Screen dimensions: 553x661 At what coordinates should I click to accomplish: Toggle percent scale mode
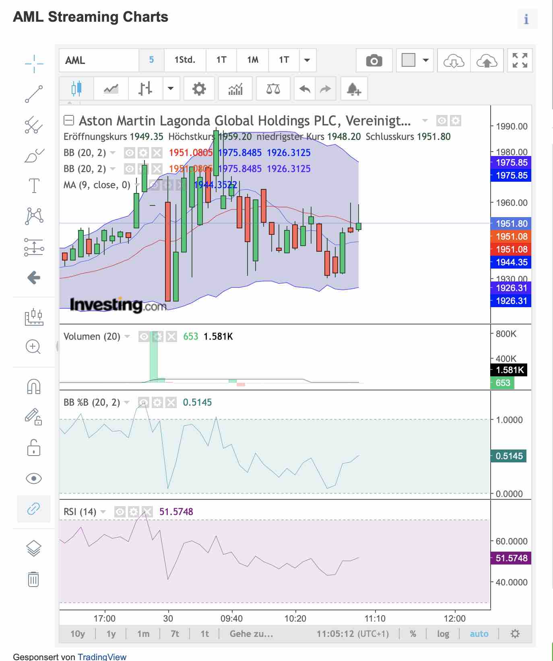413,634
